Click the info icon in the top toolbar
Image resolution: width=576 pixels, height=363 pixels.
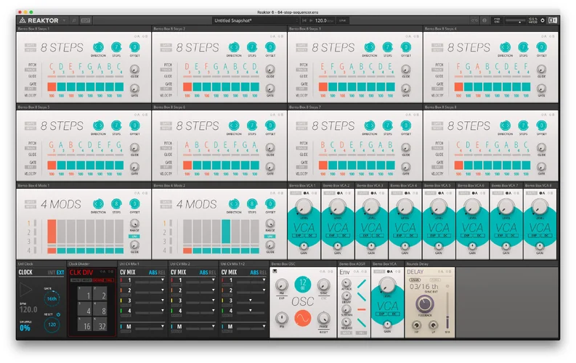tap(484, 20)
